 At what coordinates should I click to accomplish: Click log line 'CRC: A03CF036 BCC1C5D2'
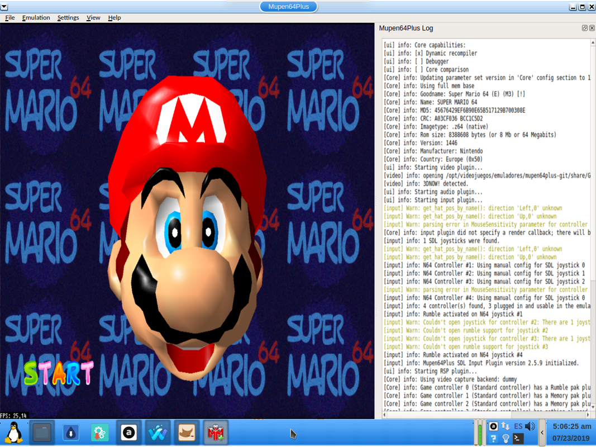(x=433, y=118)
